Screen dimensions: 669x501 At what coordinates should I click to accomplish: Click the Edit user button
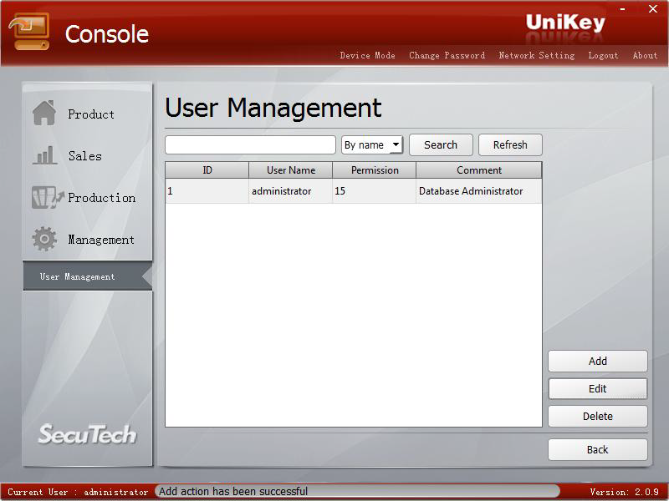[x=597, y=388]
